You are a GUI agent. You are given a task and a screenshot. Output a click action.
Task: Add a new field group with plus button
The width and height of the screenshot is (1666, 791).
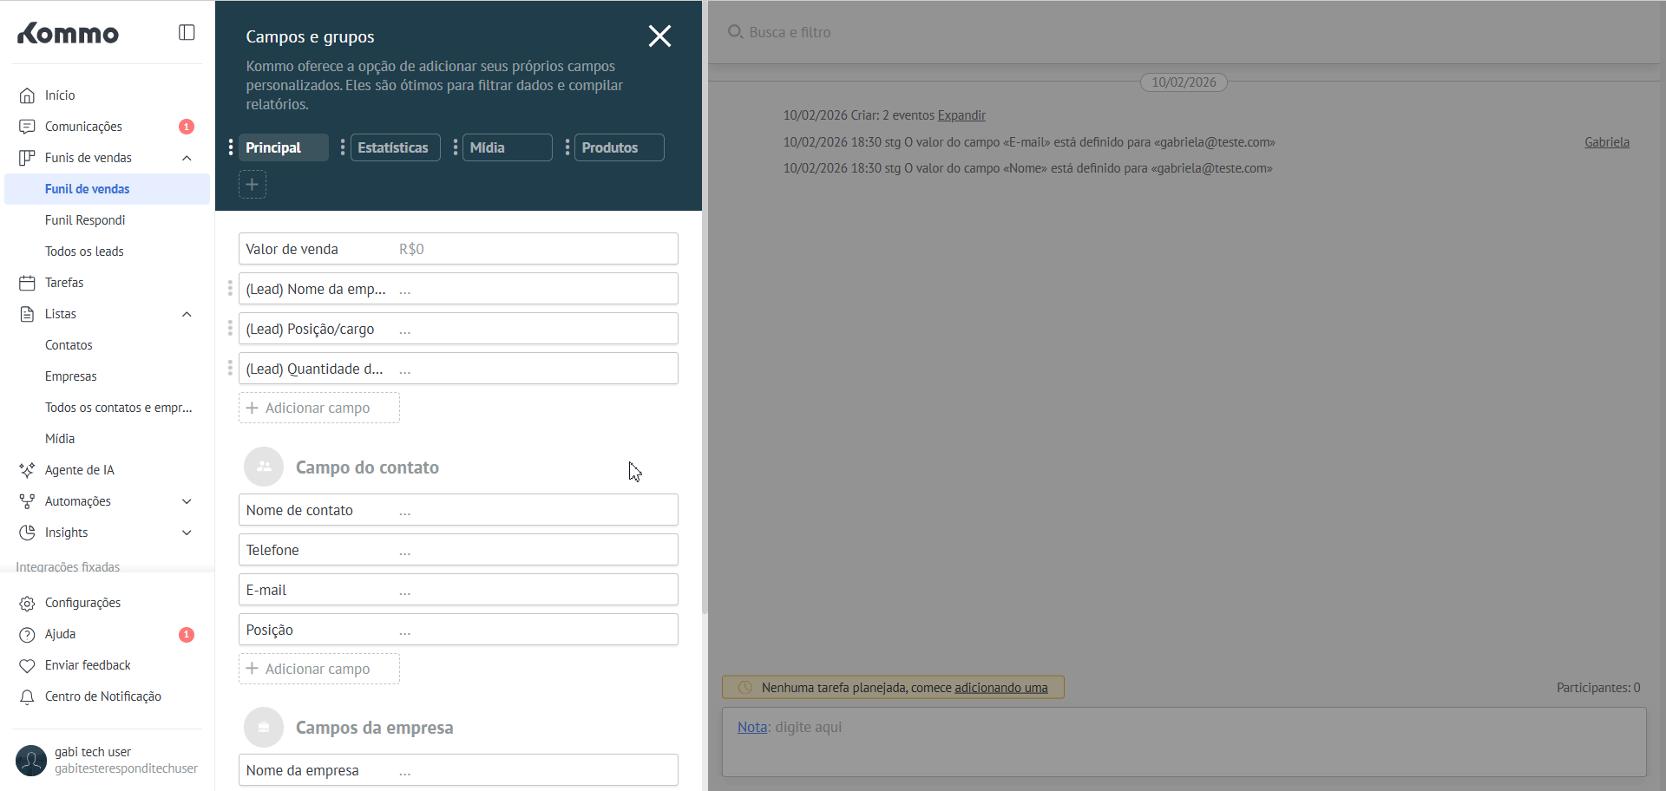(x=252, y=184)
